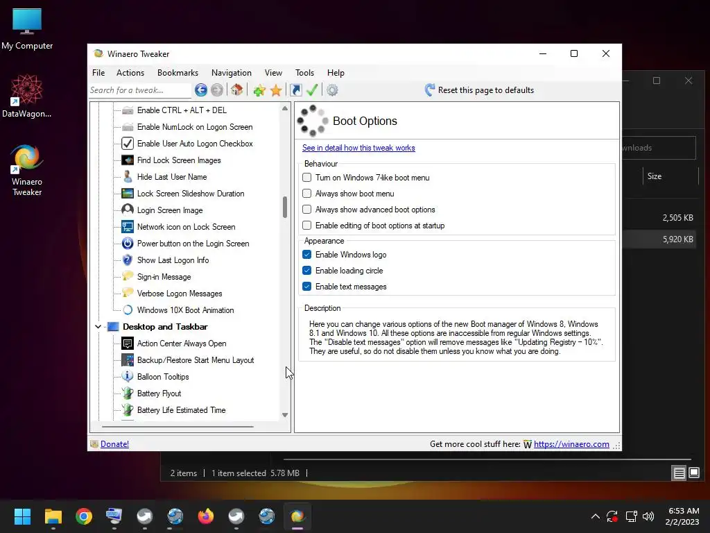Select Battery Life Estimated Time tweak
This screenshot has width=710, height=533.
[x=181, y=410]
